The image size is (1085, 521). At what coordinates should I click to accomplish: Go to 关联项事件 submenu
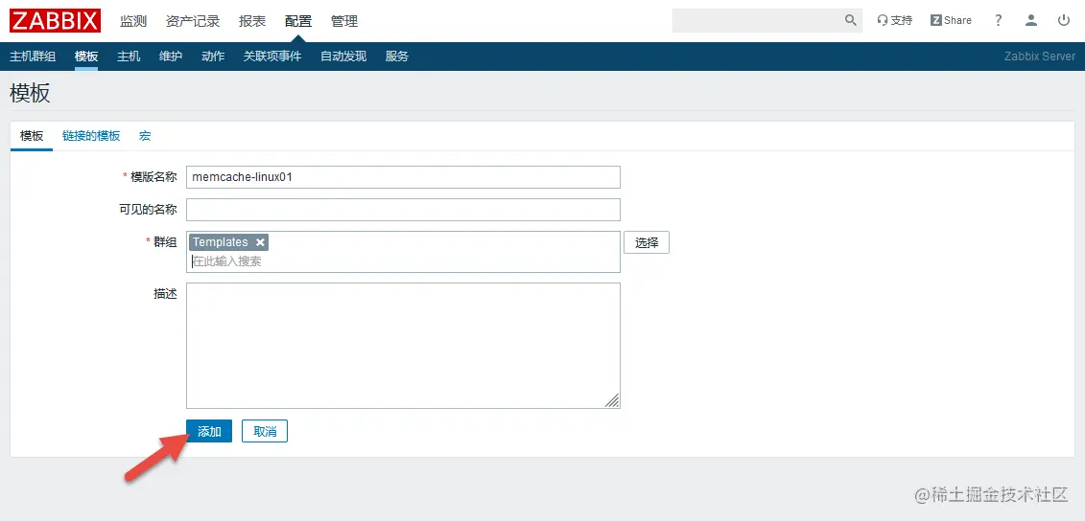[x=272, y=56]
